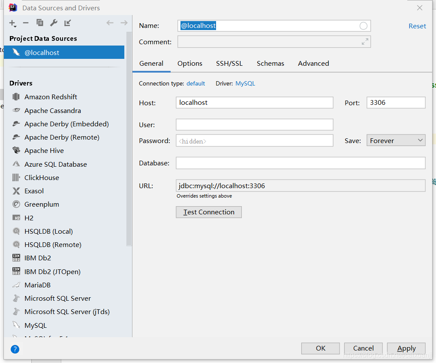The image size is (436, 363).
Task: Click the Cancel button
Action: pyautogui.click(x=364, y=348)
